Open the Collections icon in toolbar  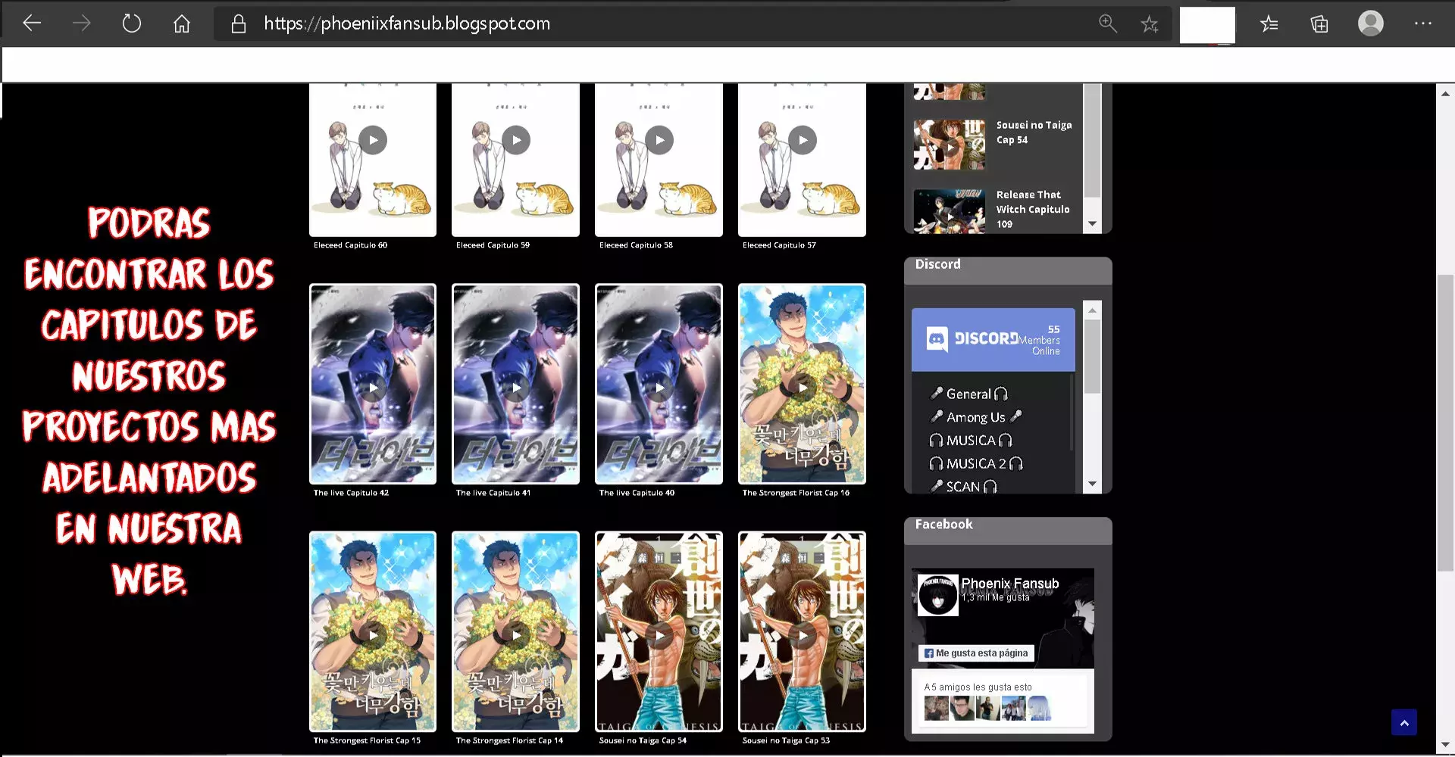coord(1319,23)
